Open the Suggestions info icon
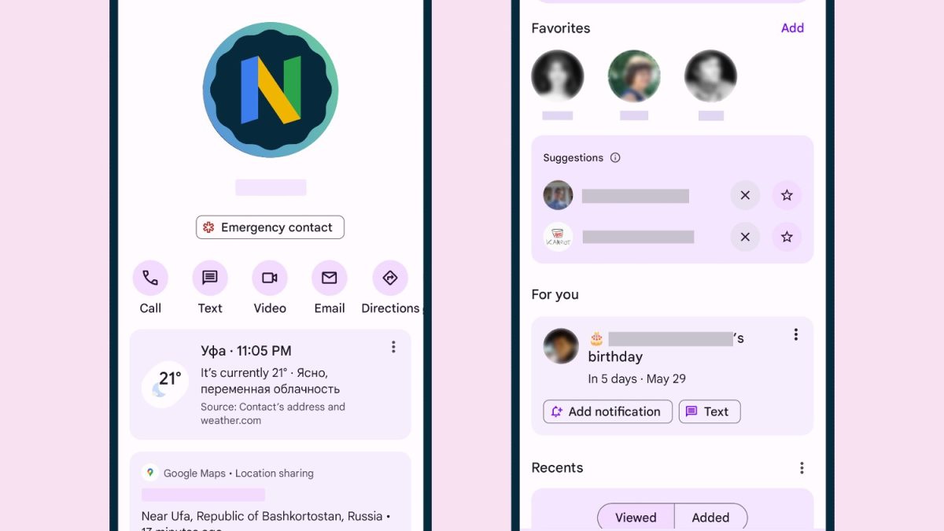Image resolution: width=944 pixels, height=531 pixels. 615,157
